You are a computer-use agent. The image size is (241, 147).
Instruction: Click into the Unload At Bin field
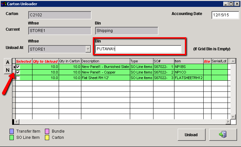[138, 49]
